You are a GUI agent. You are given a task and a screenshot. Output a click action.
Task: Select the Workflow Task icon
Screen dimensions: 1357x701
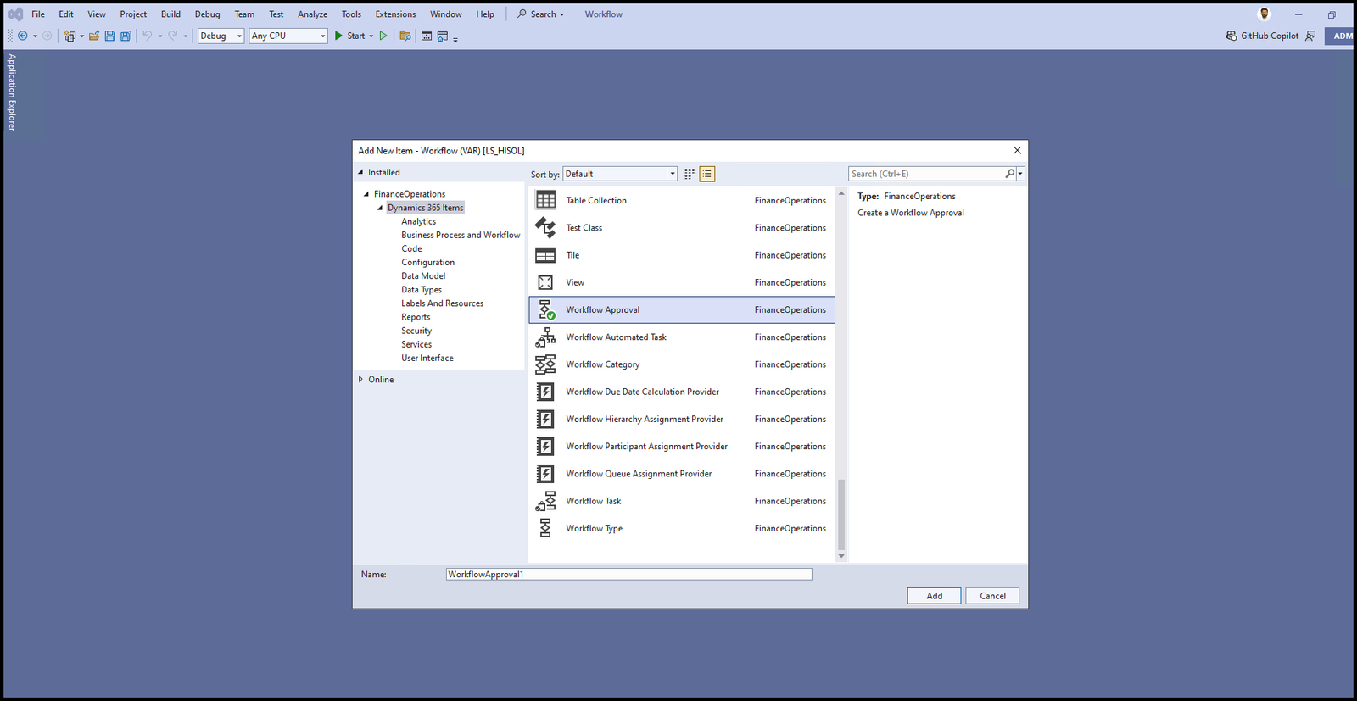coord(545,501)
